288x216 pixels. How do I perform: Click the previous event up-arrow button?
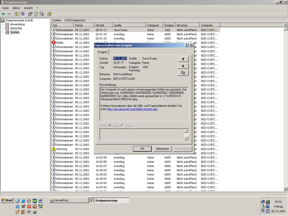(x=183, y=59)
